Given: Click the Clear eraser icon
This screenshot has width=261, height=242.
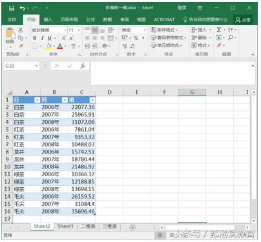Looking at the screenshot, I should pos(219,45).
